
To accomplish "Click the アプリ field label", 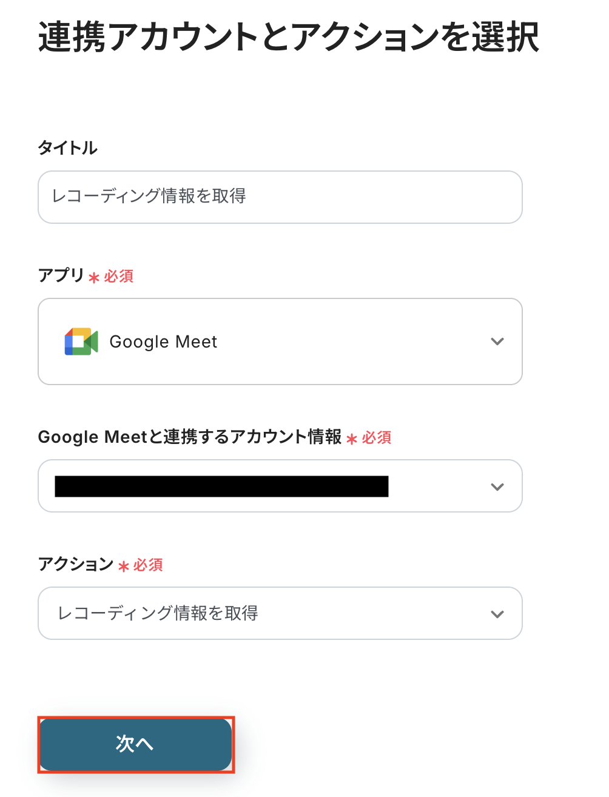I will [61, 275].
